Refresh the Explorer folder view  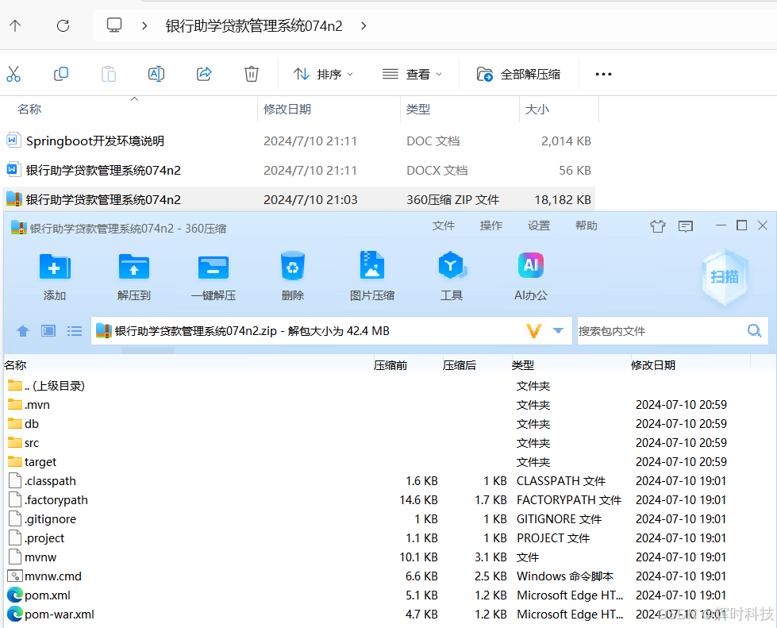tap(63, 25)
